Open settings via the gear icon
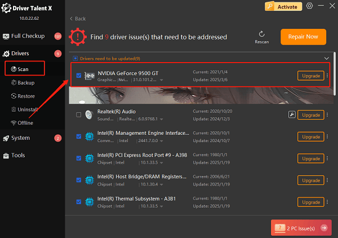 309,6
